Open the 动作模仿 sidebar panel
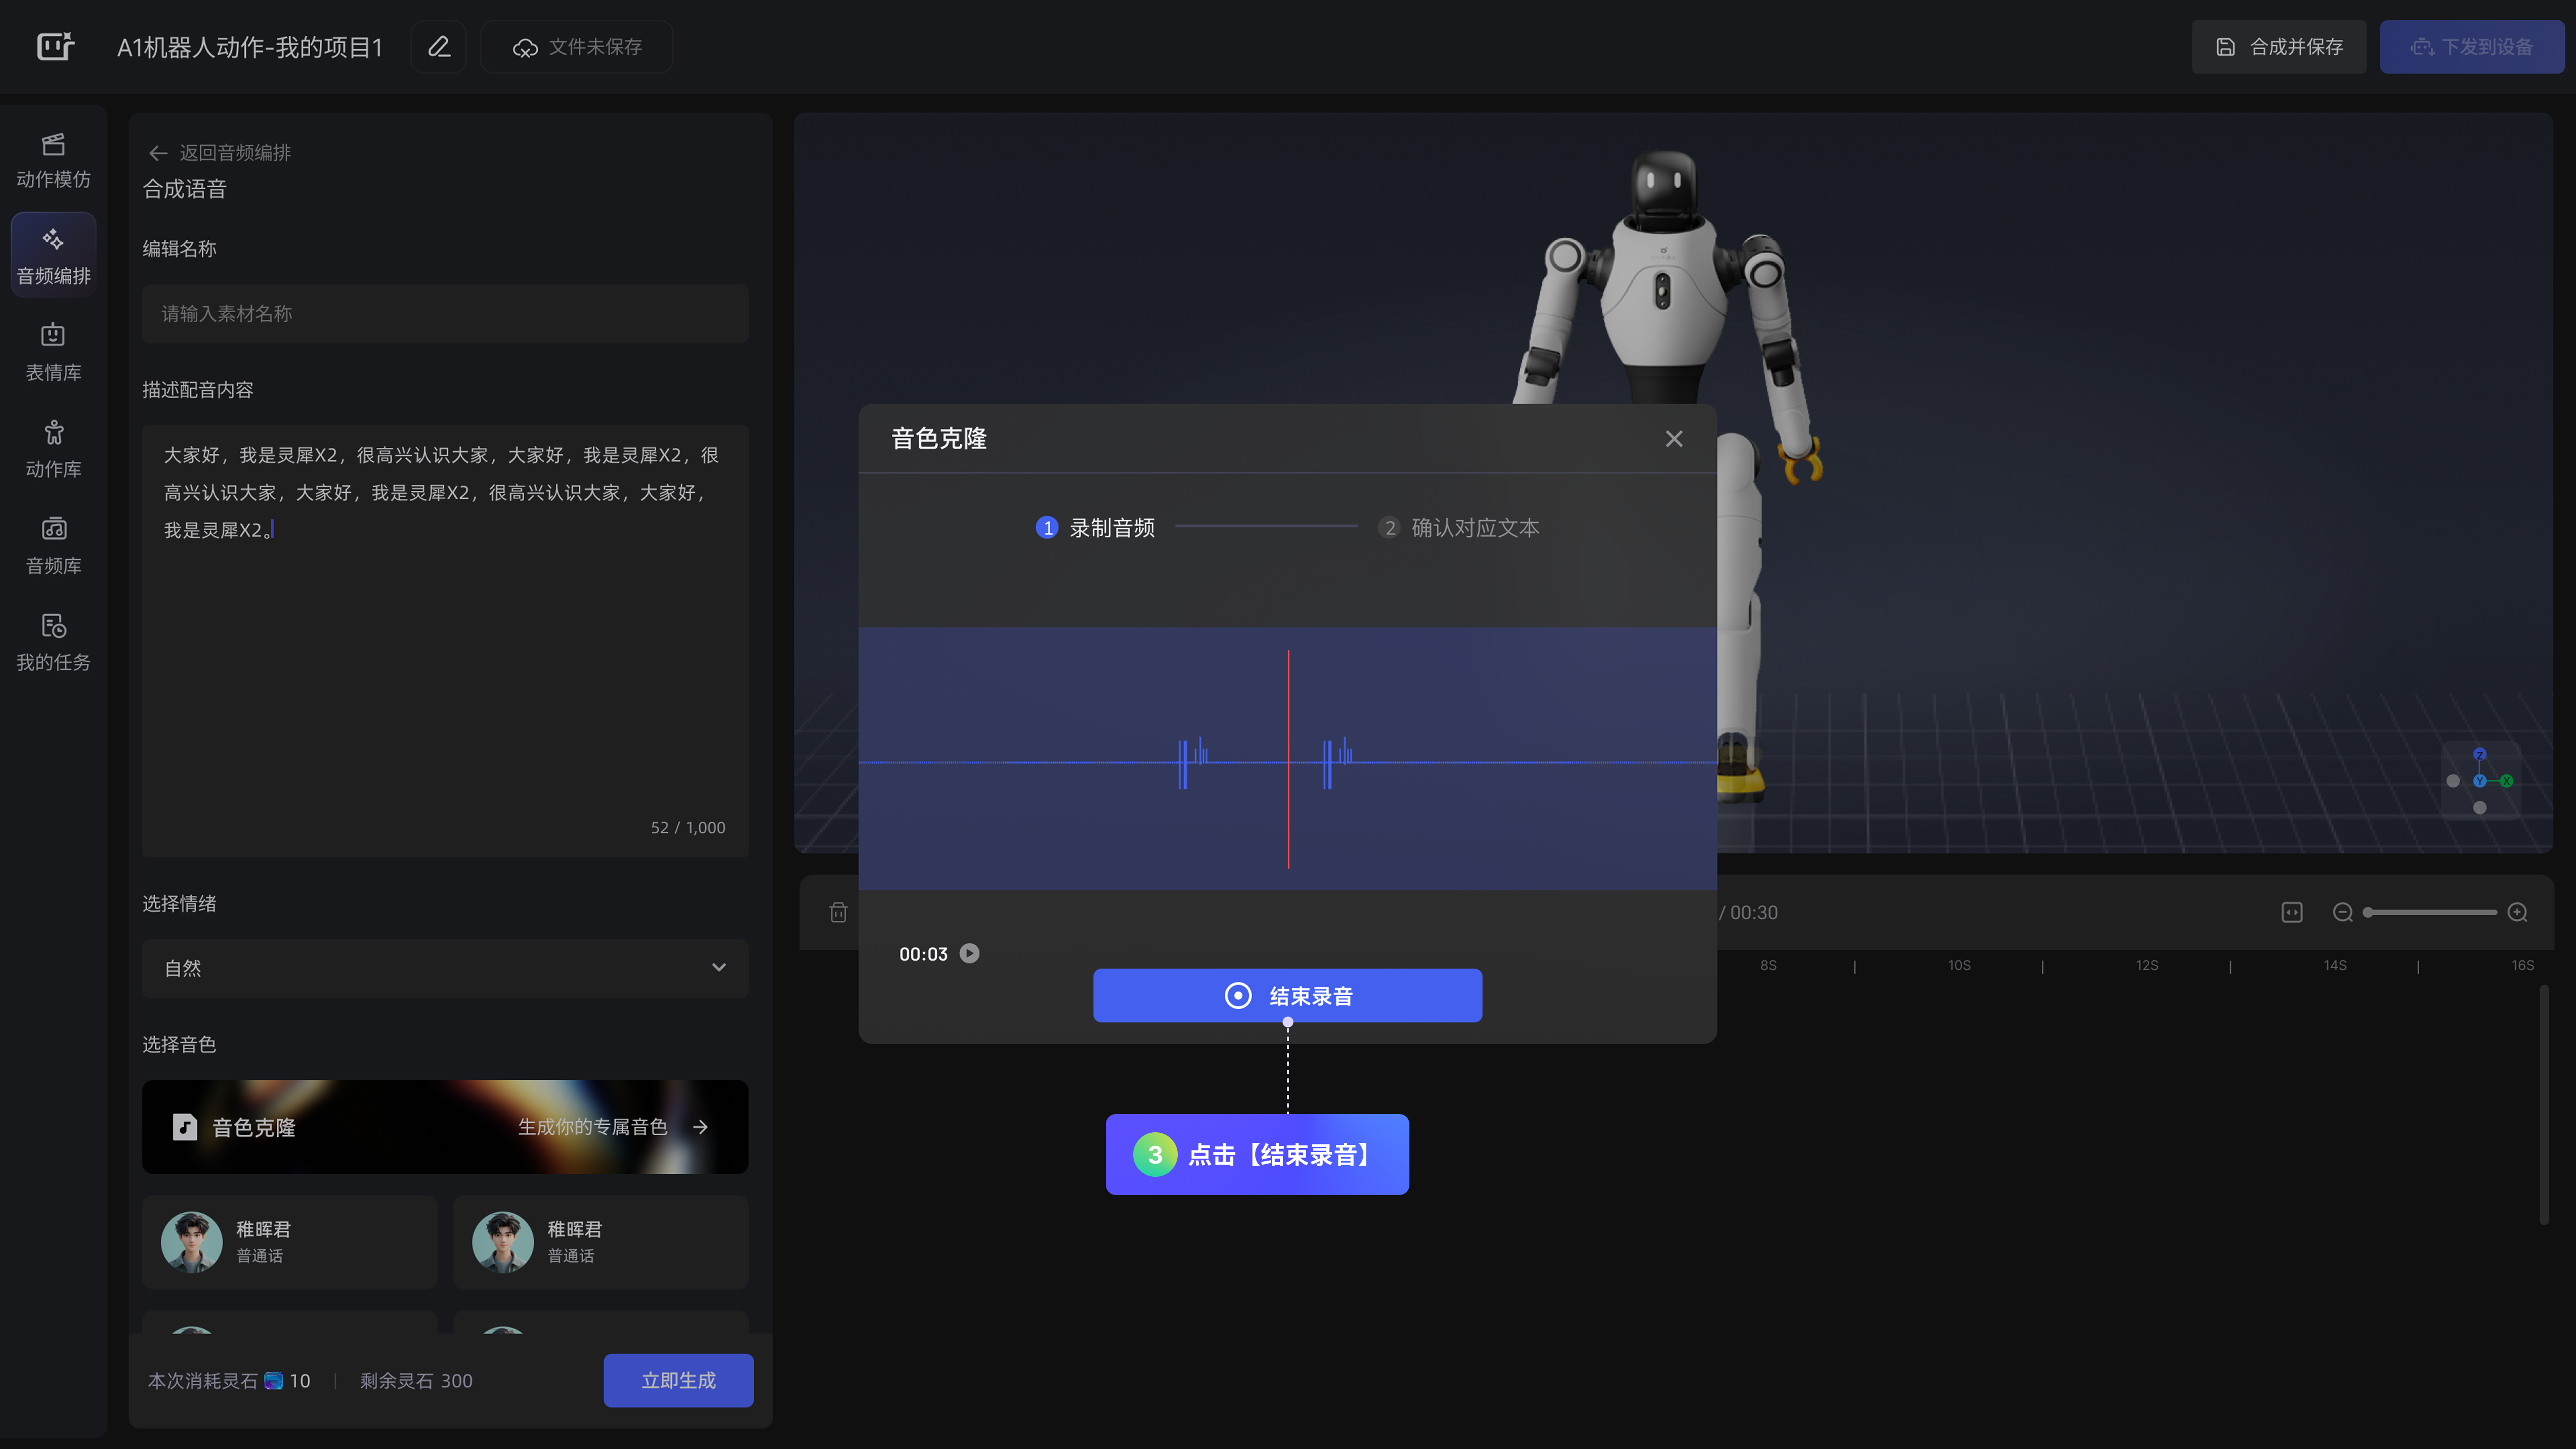Image resolution: width=2576 pixels, height=1449 pixels. tap(53, 160)
